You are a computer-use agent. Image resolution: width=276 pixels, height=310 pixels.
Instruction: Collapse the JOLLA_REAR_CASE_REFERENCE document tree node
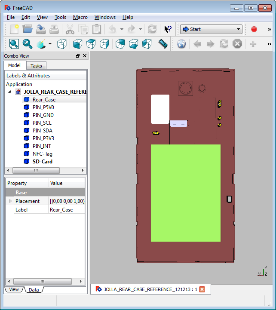[9, 92]
